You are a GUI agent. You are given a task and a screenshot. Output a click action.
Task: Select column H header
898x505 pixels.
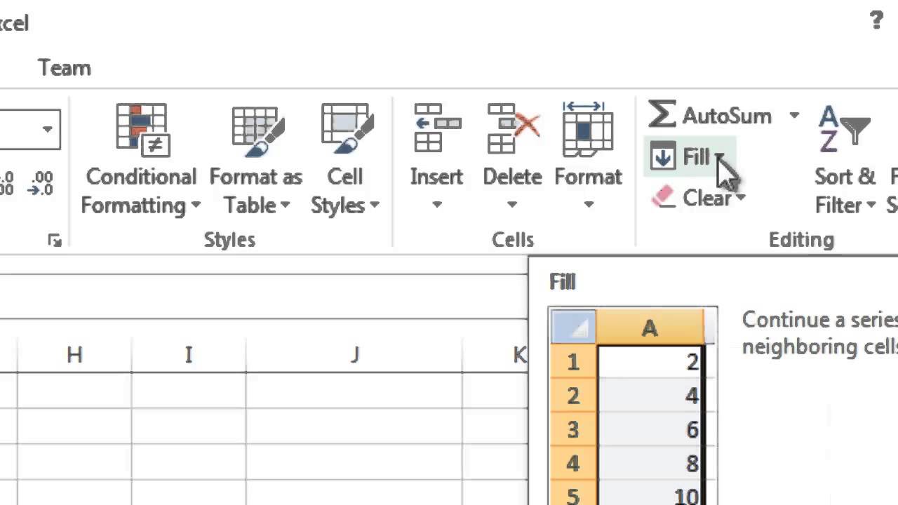pyautogui.click(x=74, y=355)
